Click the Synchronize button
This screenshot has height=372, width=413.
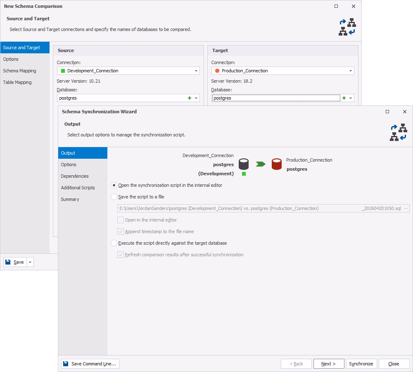(361, 364)
